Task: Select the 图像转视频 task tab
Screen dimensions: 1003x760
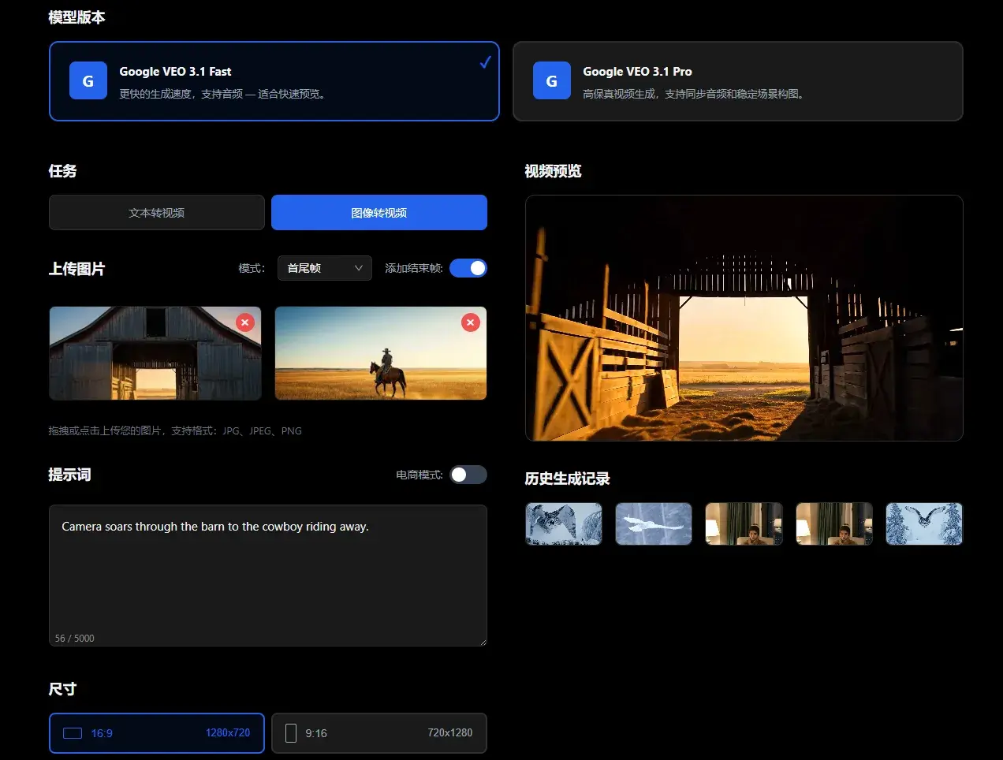Action: click(x=379, y=213)
